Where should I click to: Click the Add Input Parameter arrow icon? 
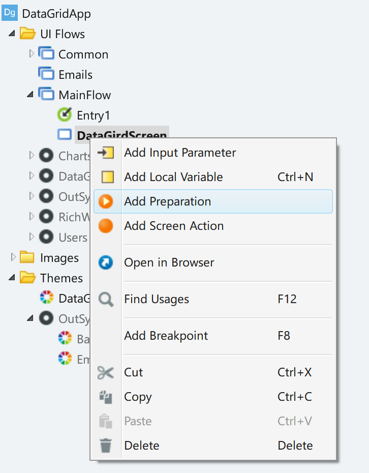click(106, 153)
